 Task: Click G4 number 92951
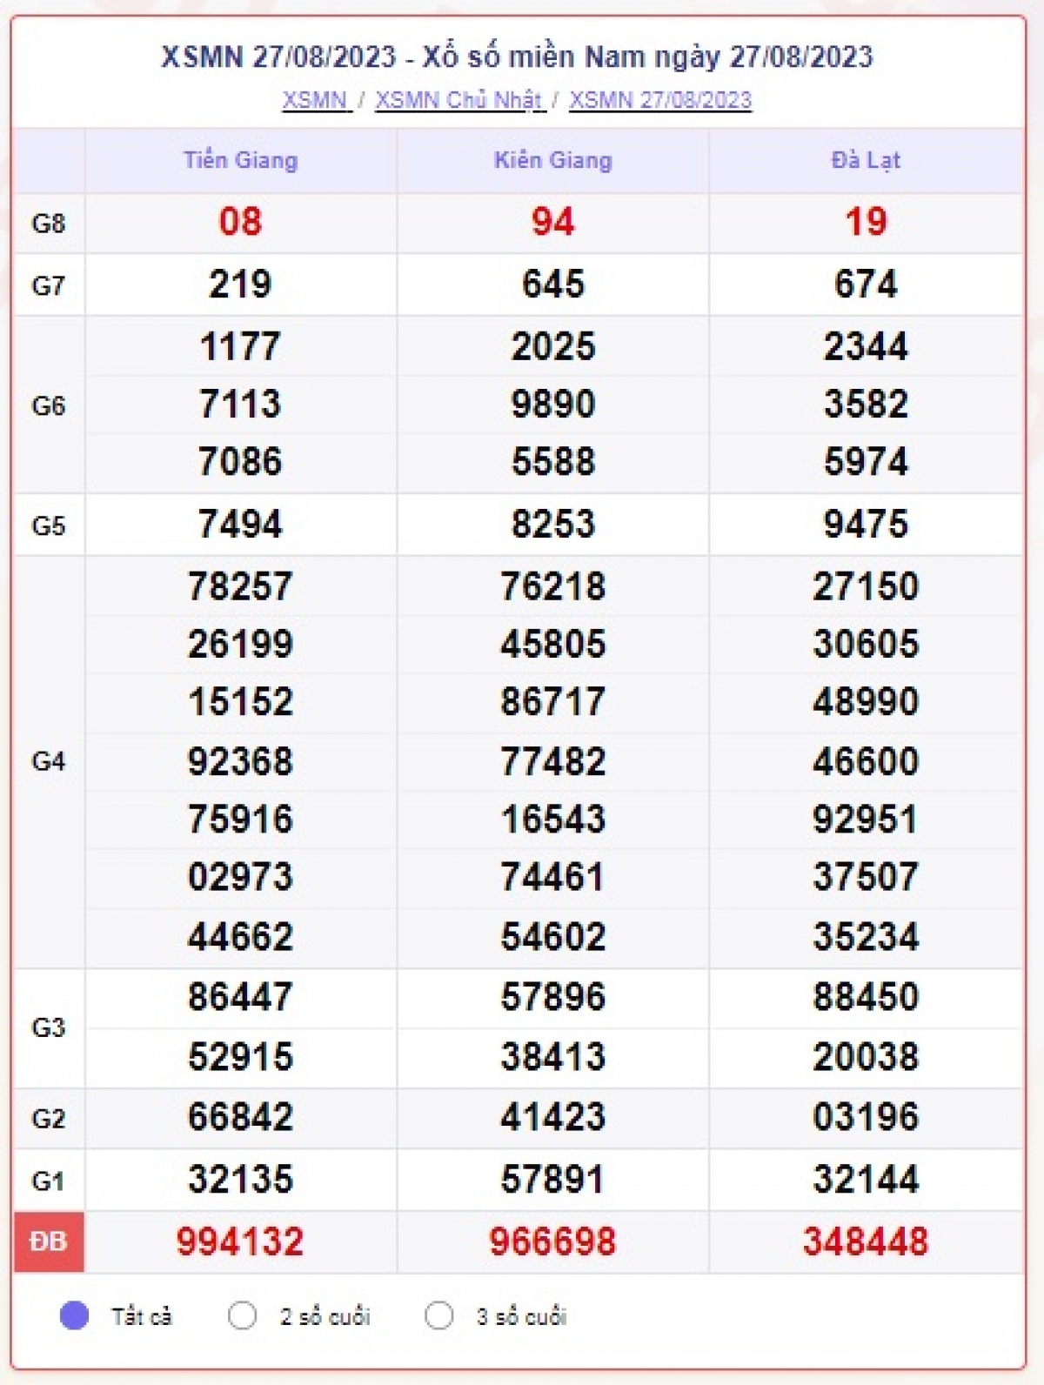[866, 819]
